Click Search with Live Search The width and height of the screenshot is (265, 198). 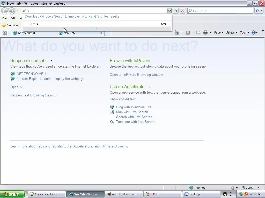pyautogui.click(x=134, y=117)
